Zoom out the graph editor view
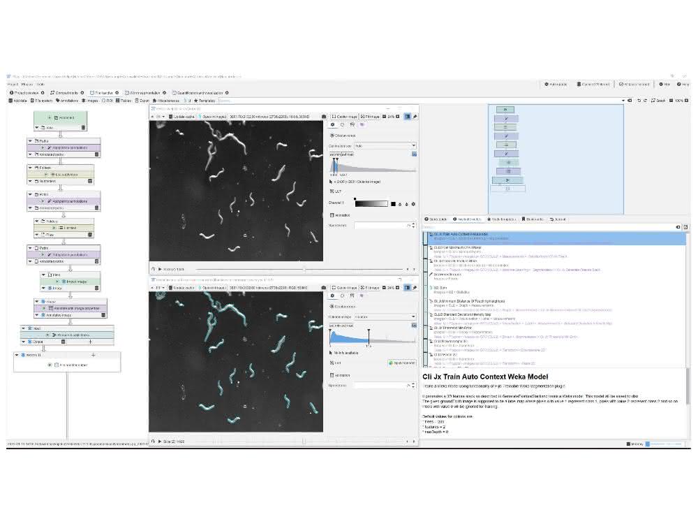 671,101
